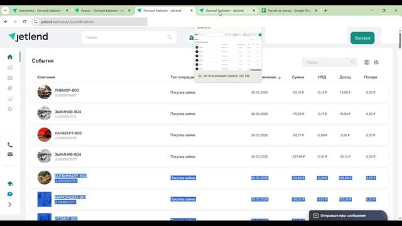Click the date in the ХАНБЕКРТ-В02 row
402x226 pixels.
(x=259, y=135)
